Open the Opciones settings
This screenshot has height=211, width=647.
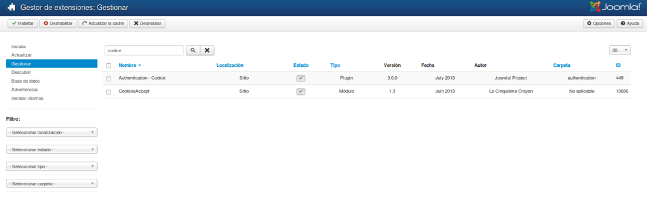pos(599,23)
